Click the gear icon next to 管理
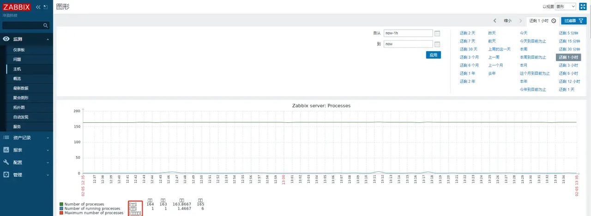Viewport: 591px width, 216px height. (x=6, y=175)
